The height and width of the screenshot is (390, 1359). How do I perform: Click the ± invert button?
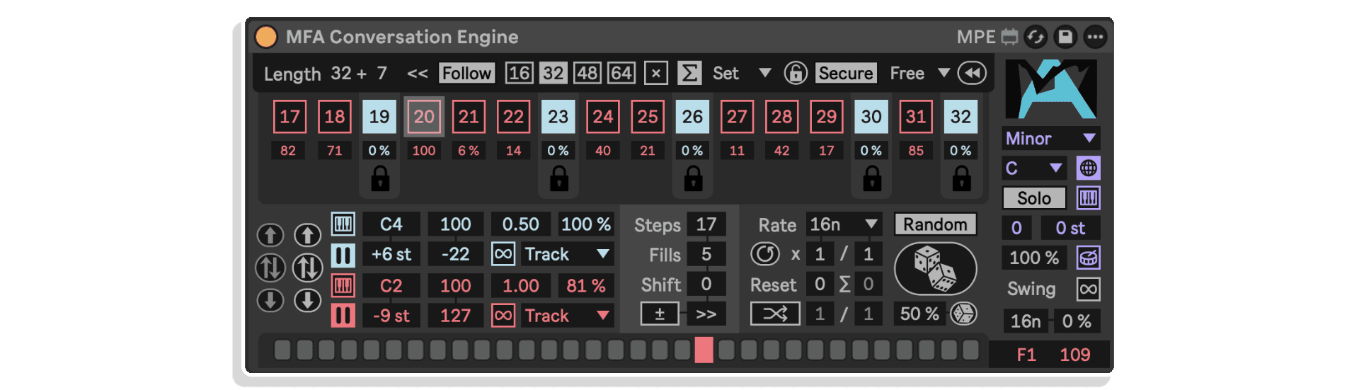click(660, 314)
